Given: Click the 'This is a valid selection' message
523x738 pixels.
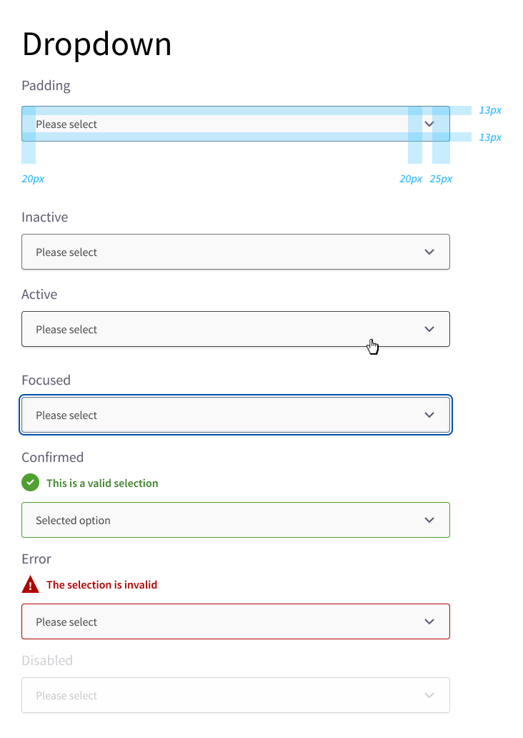Looking at the screenshot, I should (102, 483).
